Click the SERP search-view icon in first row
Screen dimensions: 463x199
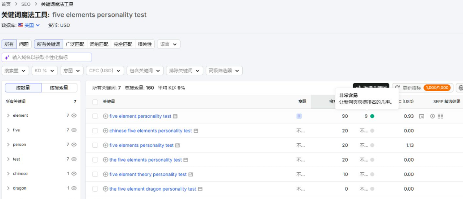click(x=422, y=116)
